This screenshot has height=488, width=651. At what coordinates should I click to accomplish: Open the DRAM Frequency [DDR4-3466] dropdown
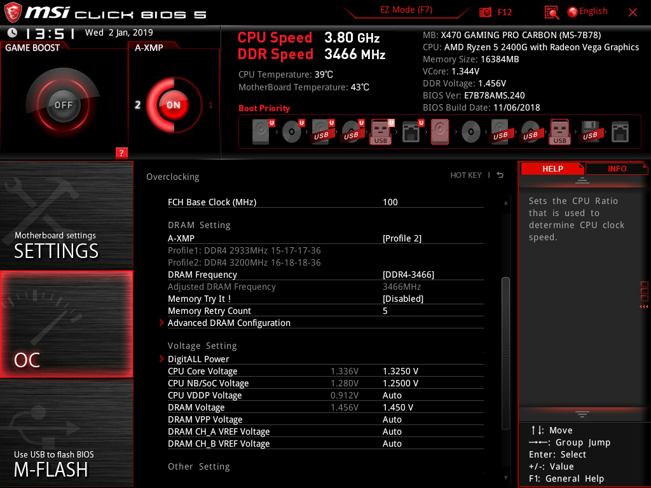click(408, 274)
